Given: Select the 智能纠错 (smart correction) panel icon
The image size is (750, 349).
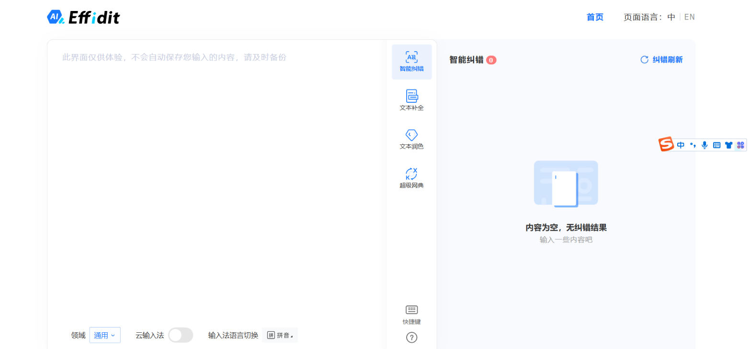Looking at the screenshot, I should click(412, 61).
